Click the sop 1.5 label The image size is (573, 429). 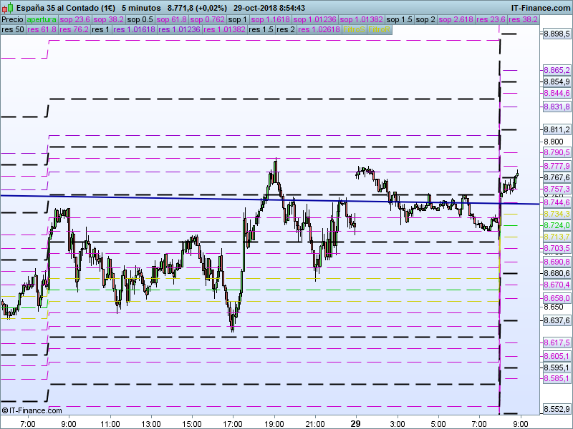click(399, 20)
